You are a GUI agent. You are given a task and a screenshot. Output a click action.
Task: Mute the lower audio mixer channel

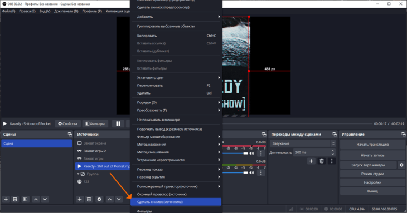coord(251,172)
